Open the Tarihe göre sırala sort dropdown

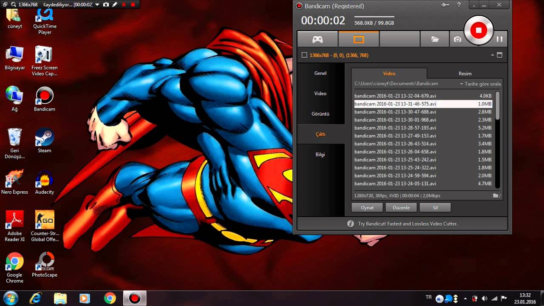[x=480, y=84]
